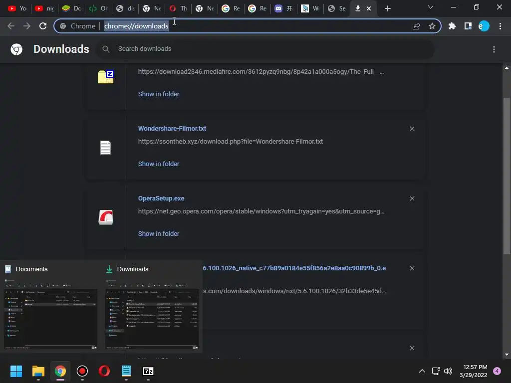Reload the page with the refresh icon
Image resolution: width=511 pixels, height=383 pixels.
pos(43,26)
